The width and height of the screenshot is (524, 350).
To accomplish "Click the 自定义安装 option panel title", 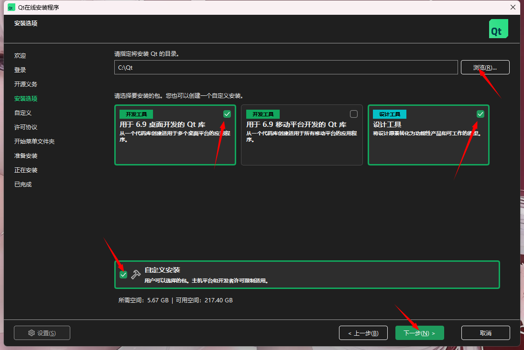I will [163, 270].
